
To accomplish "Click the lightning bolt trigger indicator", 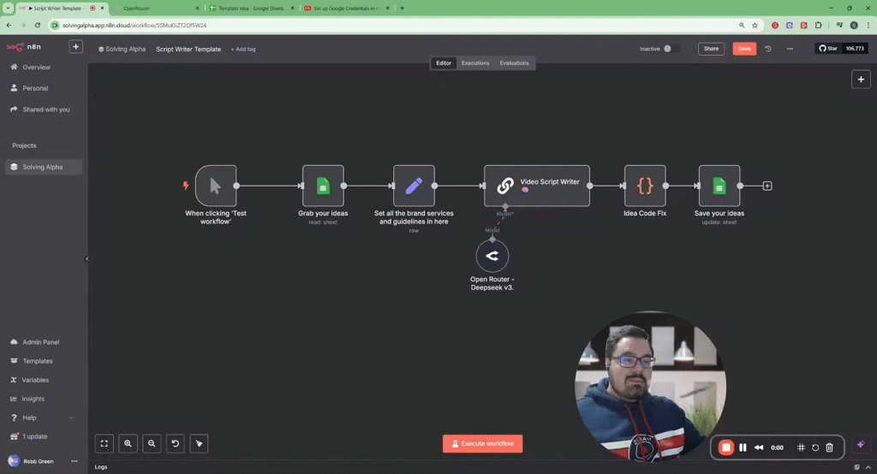I will pyautogui.click(x=186, y=186).
